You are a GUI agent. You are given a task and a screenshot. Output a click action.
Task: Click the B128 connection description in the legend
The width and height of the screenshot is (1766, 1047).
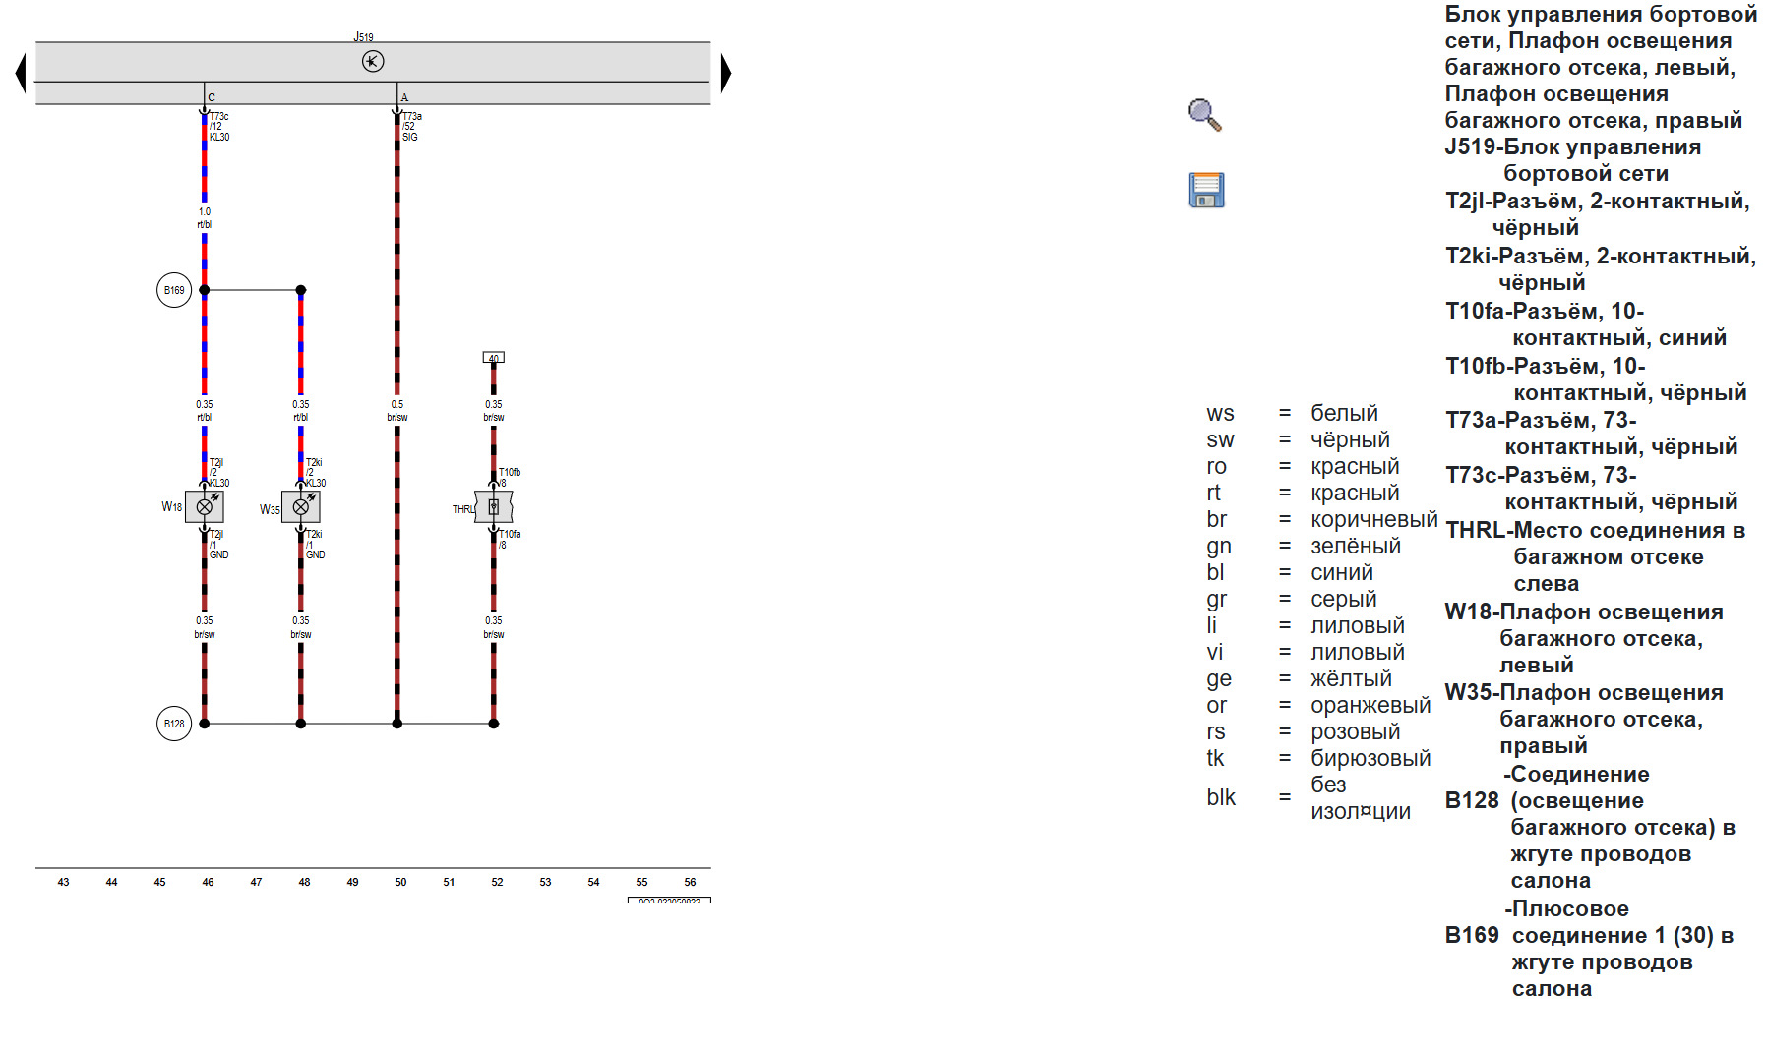click(1590, 827)
